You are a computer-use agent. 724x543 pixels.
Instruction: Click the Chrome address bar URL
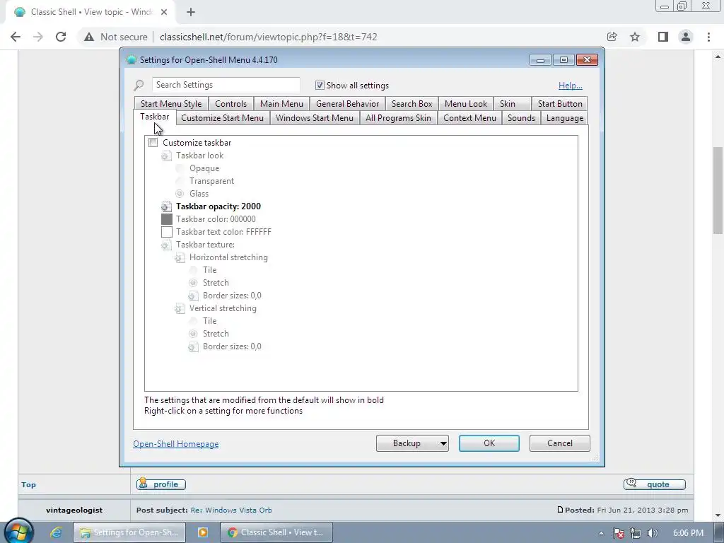(x=268, y=37)
